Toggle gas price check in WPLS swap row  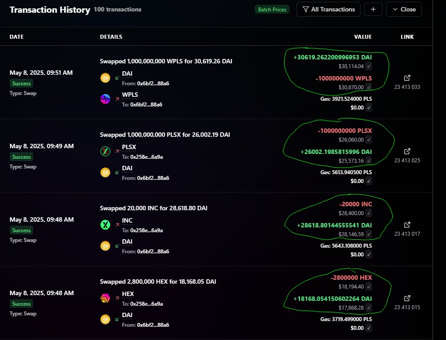[x=368, y=108]
